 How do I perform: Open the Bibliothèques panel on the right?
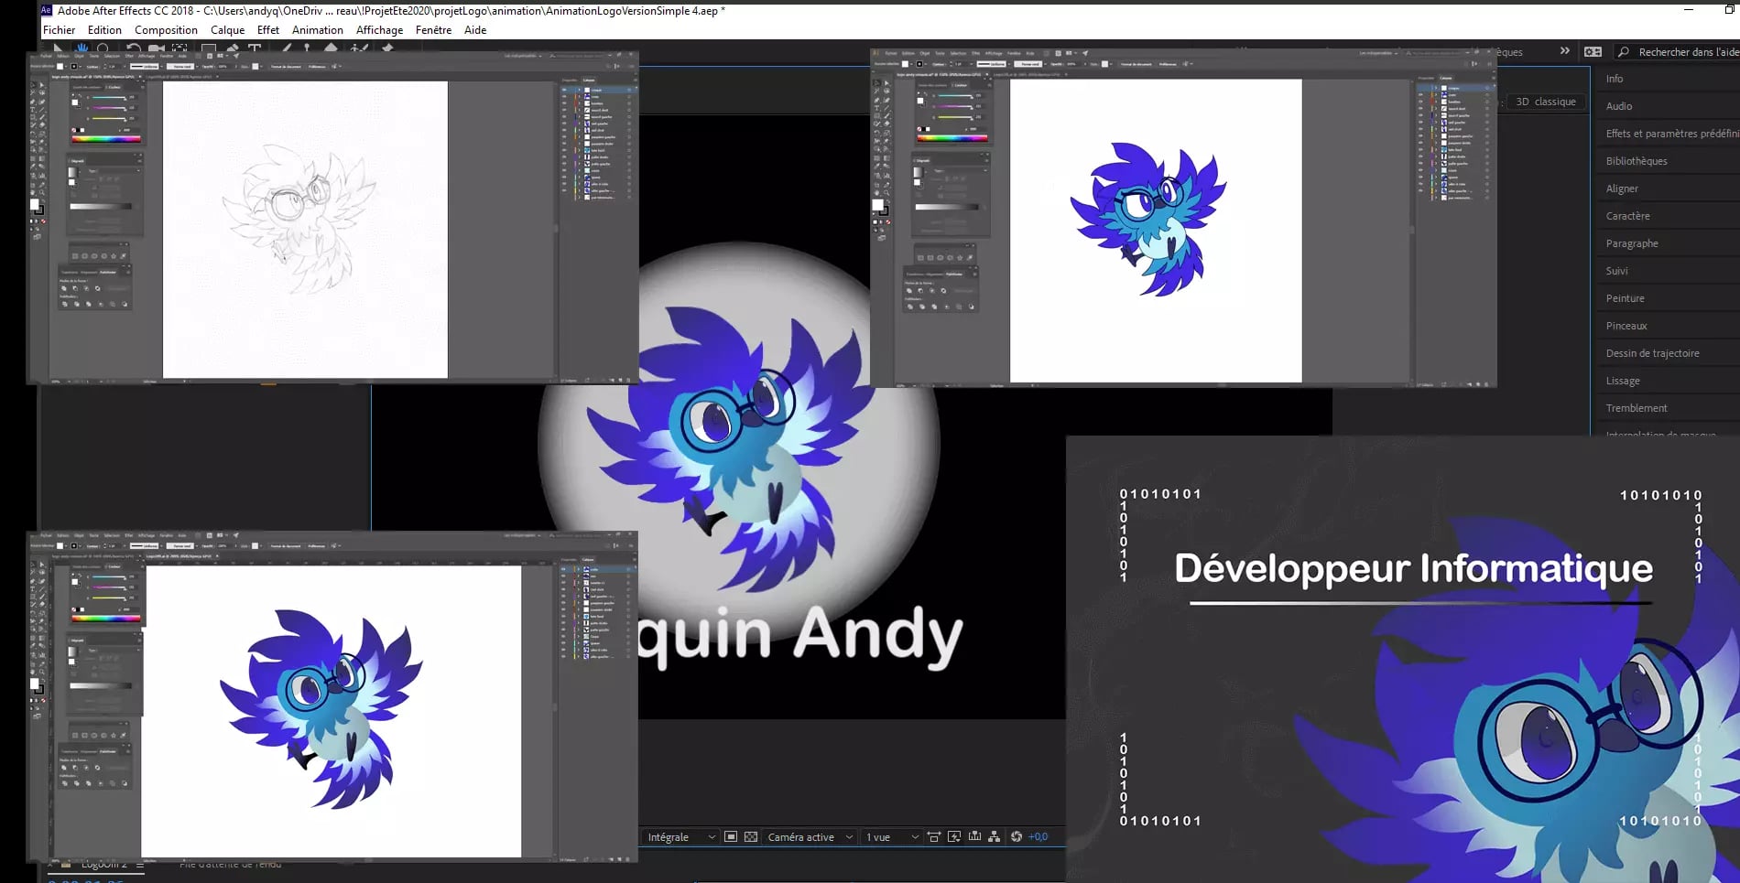pyautogui.click(x=1636, y=161)
